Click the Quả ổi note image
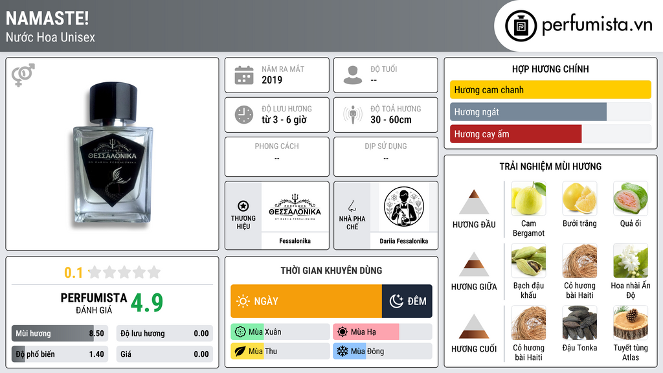 click(631, 198)
